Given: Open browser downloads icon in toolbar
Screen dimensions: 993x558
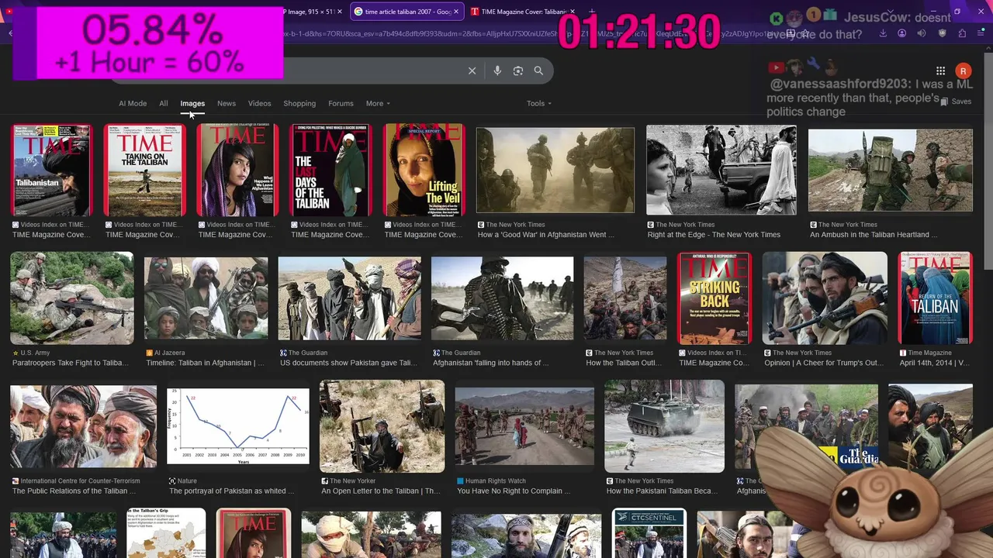Looking at the screenshot, I should click(883, 33).
